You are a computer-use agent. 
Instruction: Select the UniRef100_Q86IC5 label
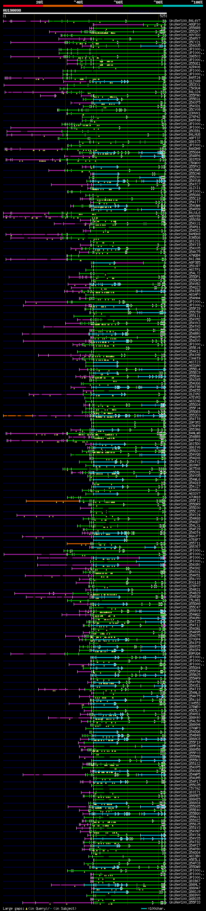(x=185, y=142)
